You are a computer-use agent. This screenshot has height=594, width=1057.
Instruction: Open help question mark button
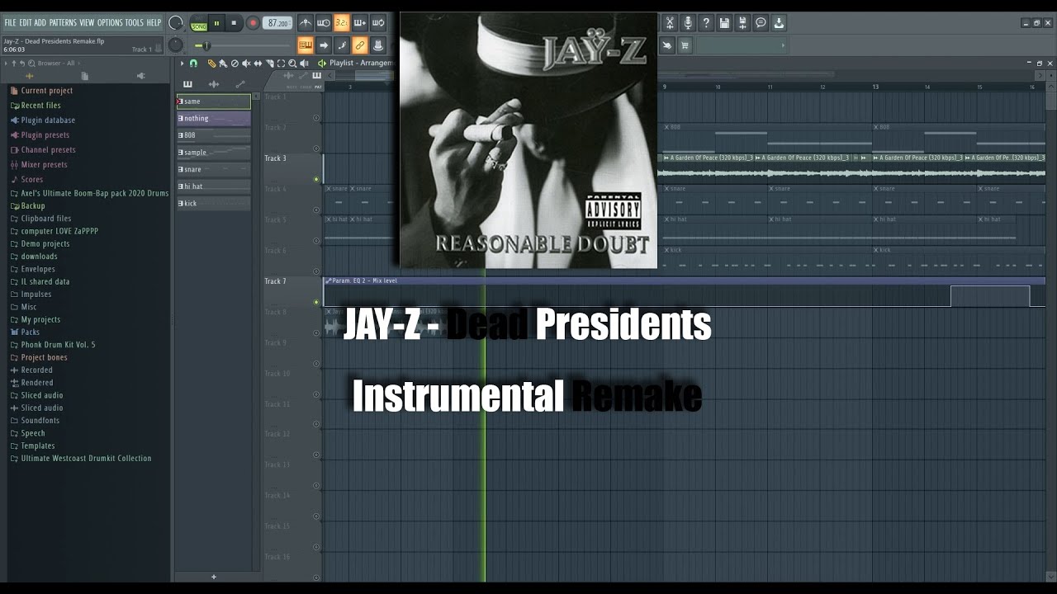click(706, 23)
